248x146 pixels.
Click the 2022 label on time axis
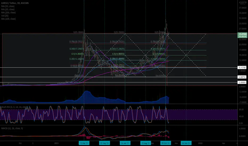200,143
